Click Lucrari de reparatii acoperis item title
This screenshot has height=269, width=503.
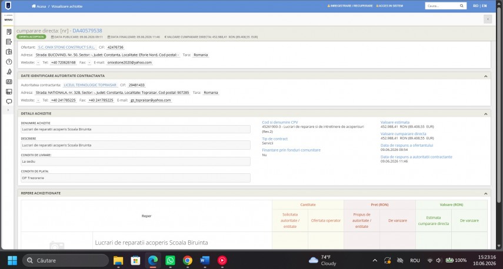151,243
